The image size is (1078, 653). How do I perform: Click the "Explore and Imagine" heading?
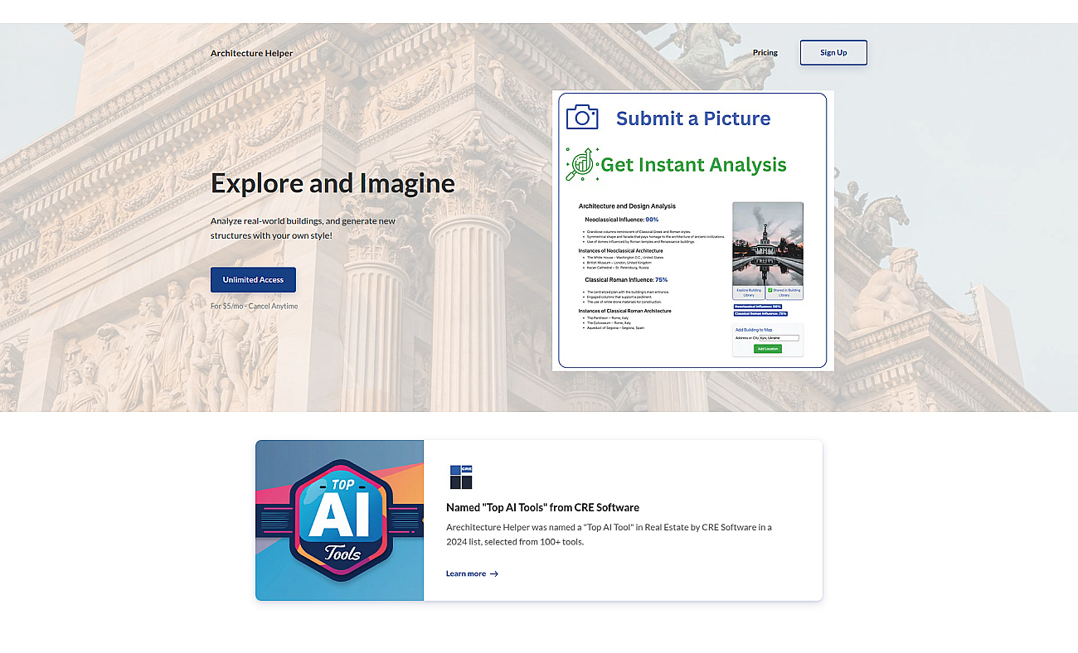333,183
